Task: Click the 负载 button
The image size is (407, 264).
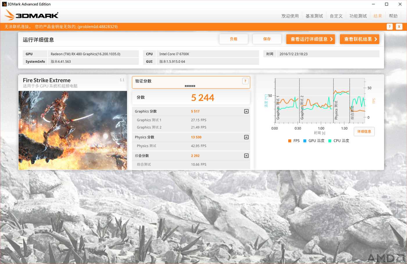Action: coord(234,39)
